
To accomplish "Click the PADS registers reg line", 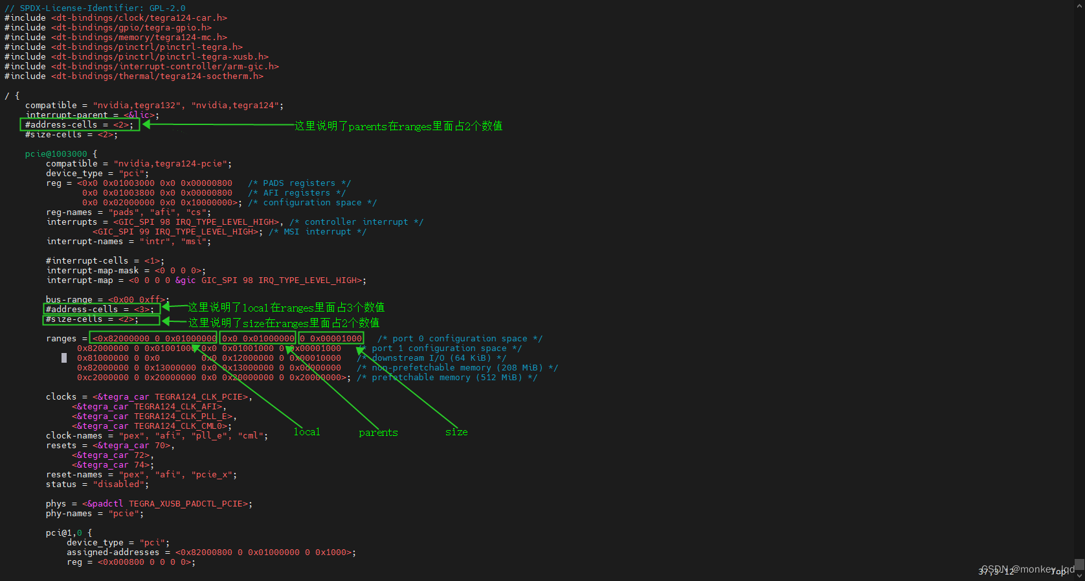I will tap(198, 183).
